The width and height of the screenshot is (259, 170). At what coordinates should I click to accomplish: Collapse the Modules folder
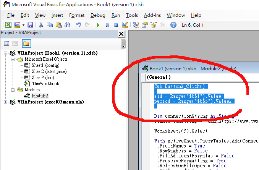point(11,90)
